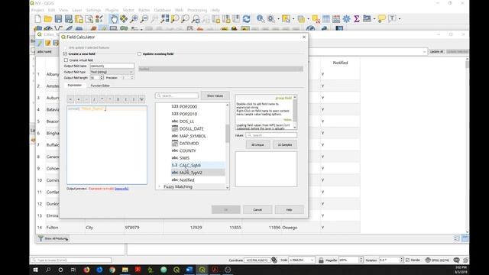Click the Map Tips icon

tap(382, 18)
